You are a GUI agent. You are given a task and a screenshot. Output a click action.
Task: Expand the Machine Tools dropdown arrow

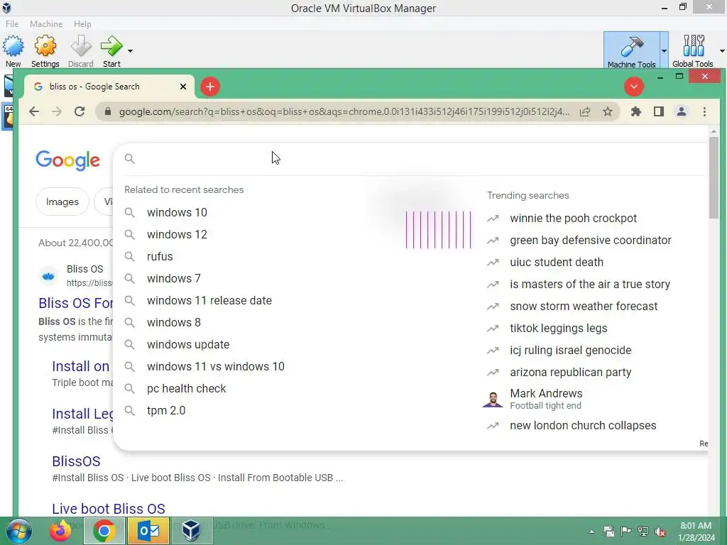pos(664,50)
